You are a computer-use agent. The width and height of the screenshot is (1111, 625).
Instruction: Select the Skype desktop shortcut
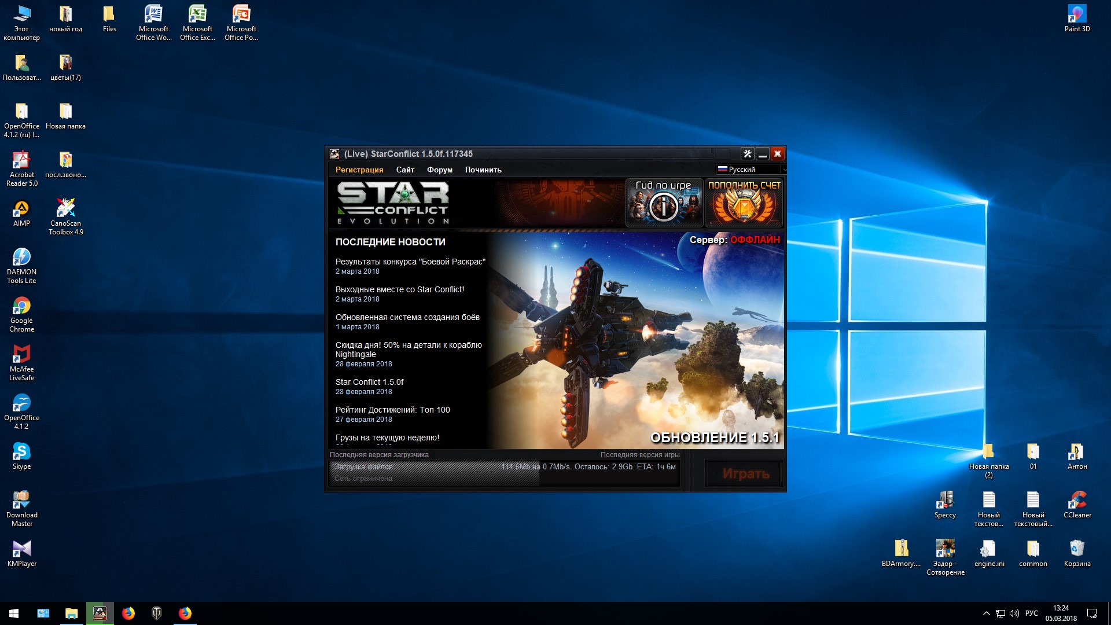[21, 457]
